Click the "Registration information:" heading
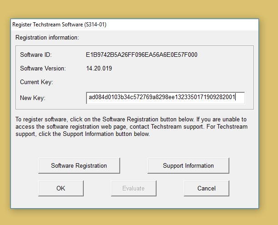Screen dimensions: 278x225 tap(47, 37)
